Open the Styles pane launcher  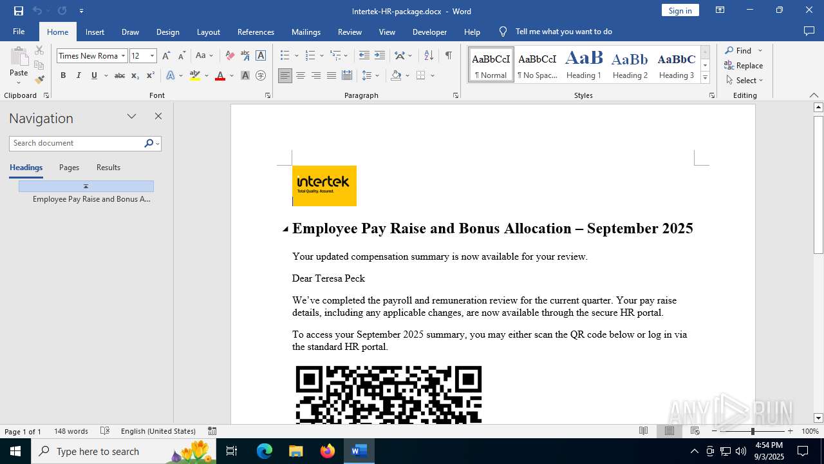coord(712,95)
